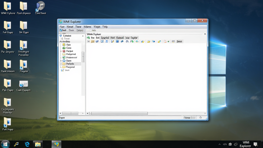This screenshot has width=263, height=148.
Task: Select the tab with the blue icon
Action: point(63,30)
